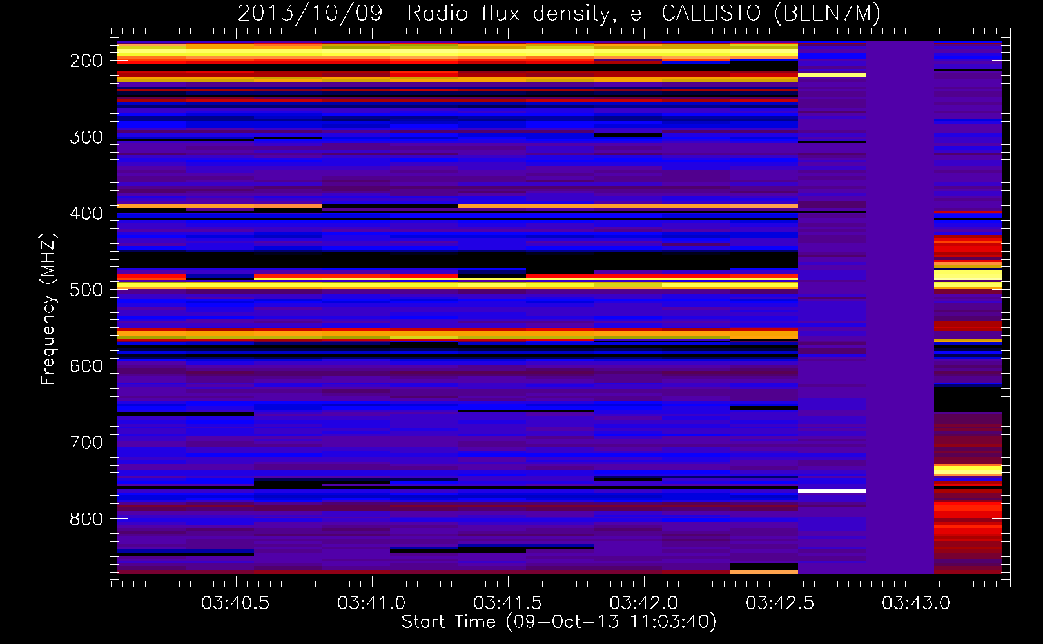Click the 03:43.0 time tick label

tap(916, 603)
